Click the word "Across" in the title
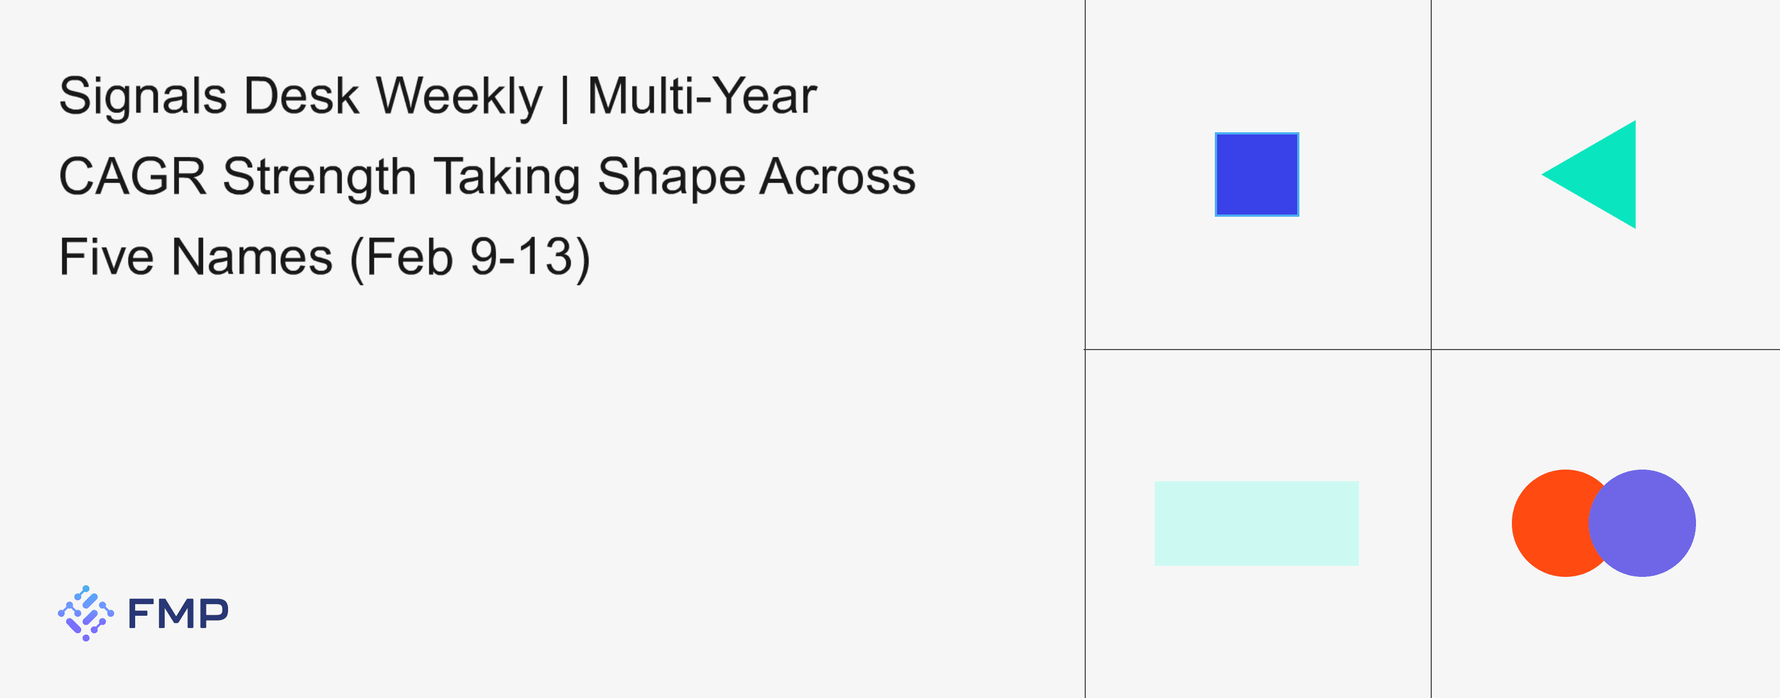The width and height of the screenshot is (1780, 698). pyautogui.click(x=838, y=177)
